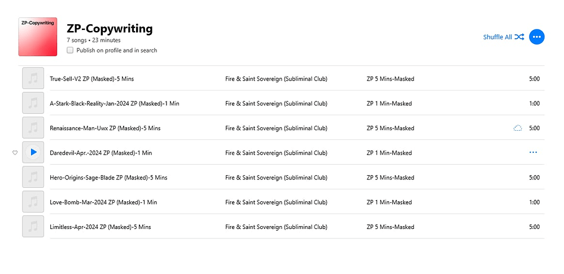This screenshot has height=274, width=564.
Task: Select the Hero-Origins-Sage-Blade song title
Action: (x=108, y=178)
